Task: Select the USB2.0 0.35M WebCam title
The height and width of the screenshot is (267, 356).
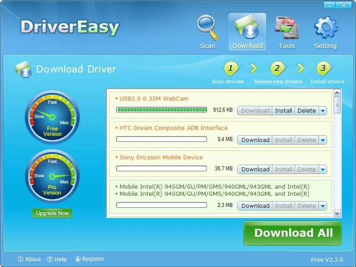Action: point(154,98)
